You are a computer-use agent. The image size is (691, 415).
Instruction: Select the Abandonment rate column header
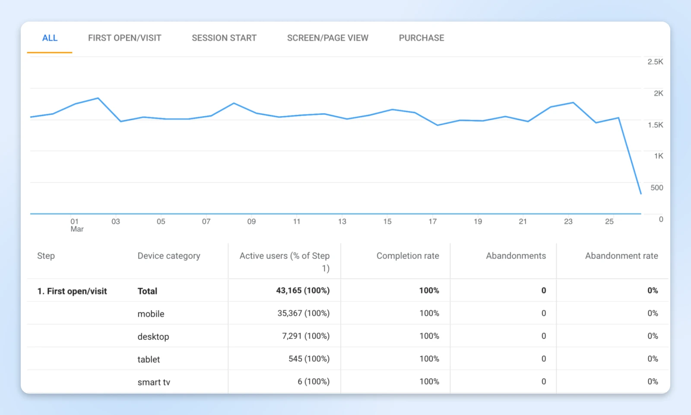(621, 256)
